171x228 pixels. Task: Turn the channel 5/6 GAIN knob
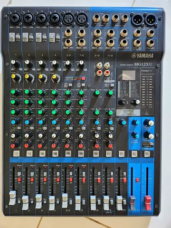click(x=68, y=63)
